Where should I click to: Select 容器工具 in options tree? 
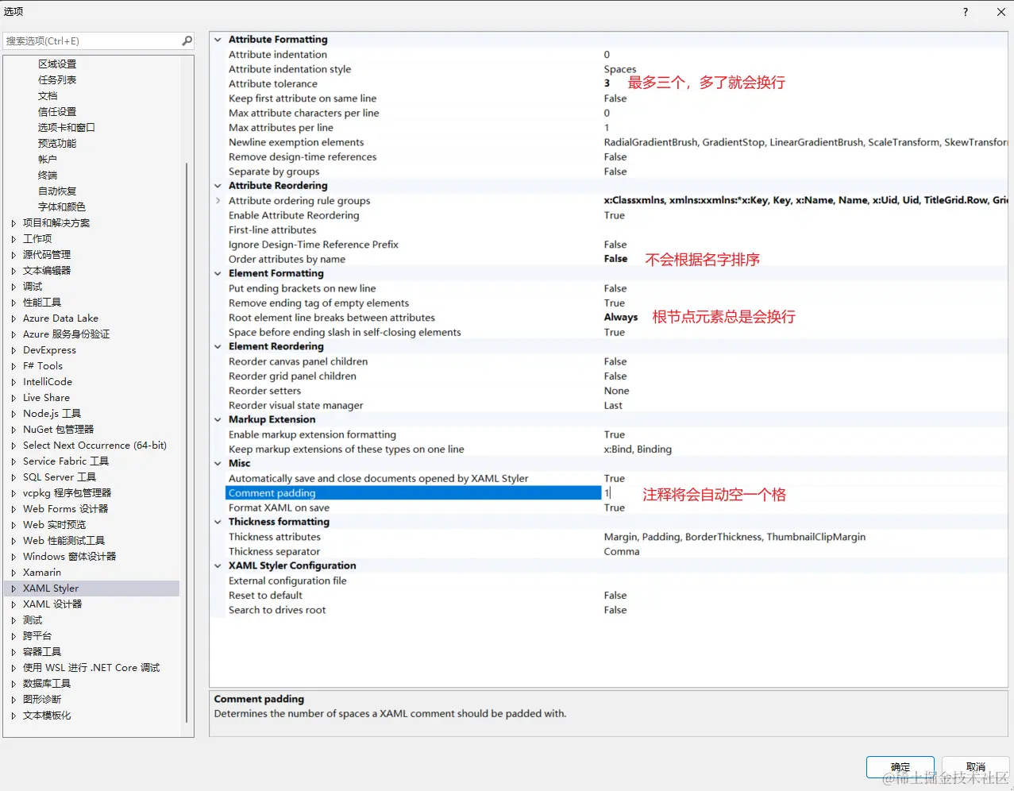click(x=42, y=652)
